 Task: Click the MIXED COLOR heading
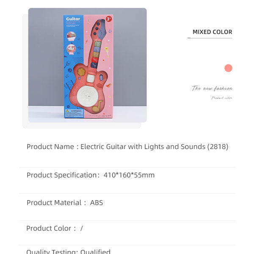click(x=212, y=32)
